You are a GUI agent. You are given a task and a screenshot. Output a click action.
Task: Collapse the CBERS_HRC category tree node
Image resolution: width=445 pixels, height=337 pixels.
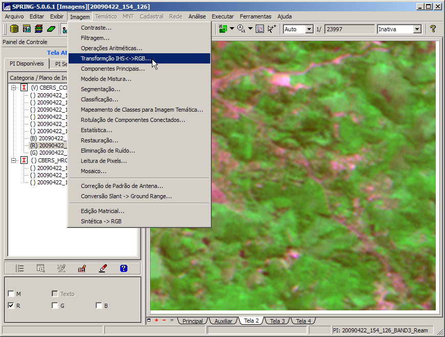coord(14,160)
